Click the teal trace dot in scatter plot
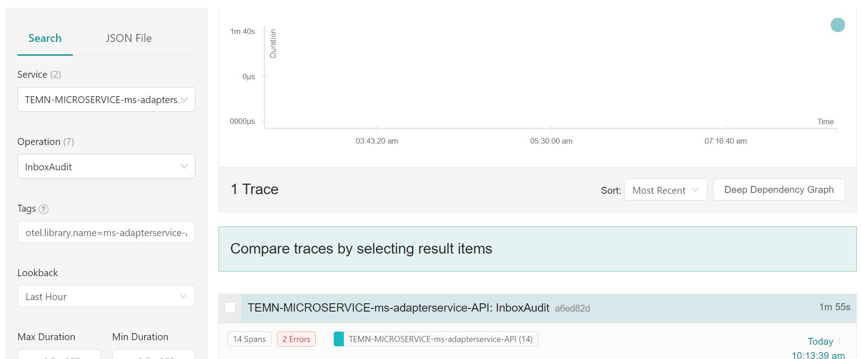The image size is (861, 359). point(837,25)
